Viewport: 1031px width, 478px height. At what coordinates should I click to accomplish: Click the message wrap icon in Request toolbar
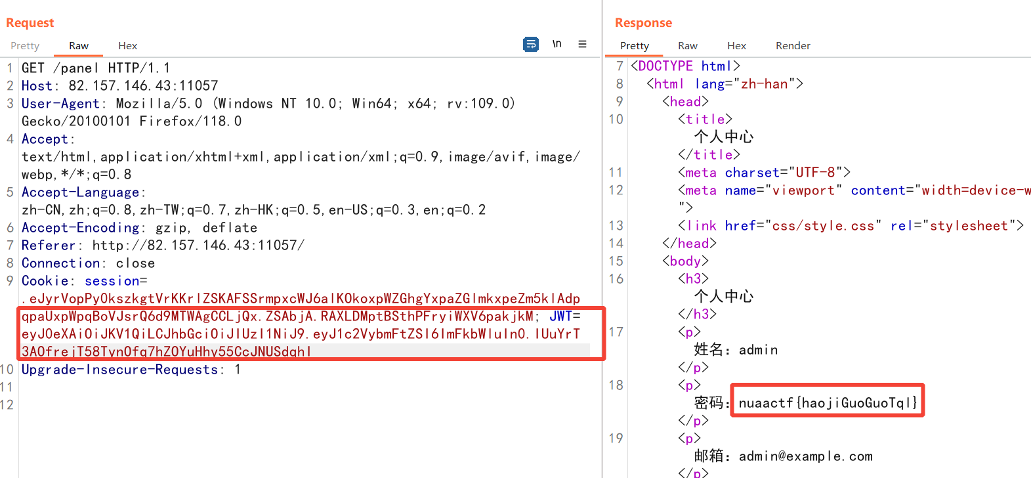(530, 44)
